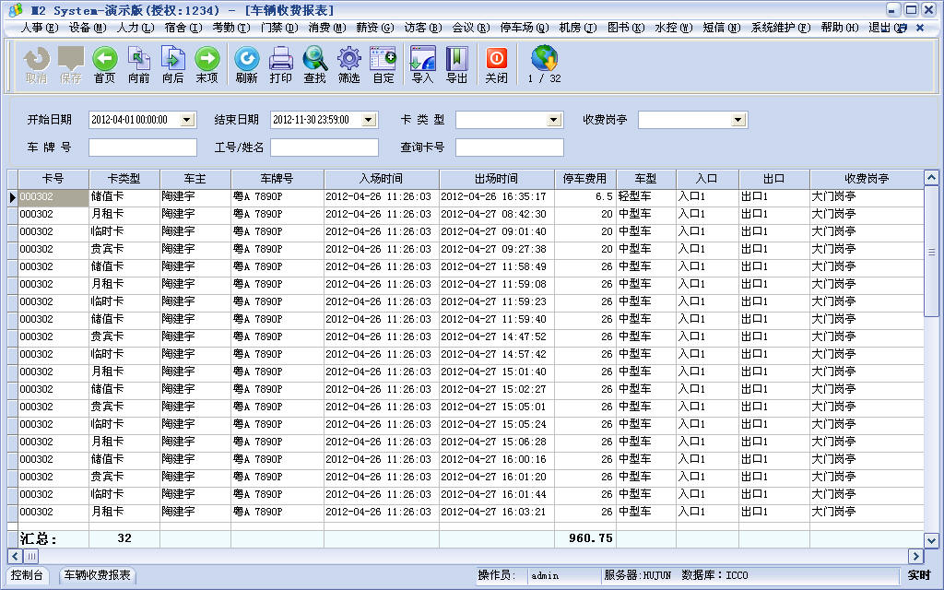The width and height of the screenshot is (944, 590).
Task: Switch to the 控制台 tab
Action: pyautogui.click(x=29, y=575)
